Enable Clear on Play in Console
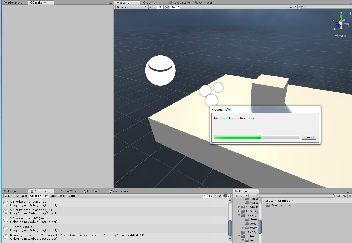This screenshot has width=352, height=243. pyautogui.click(x=39, y=196)
